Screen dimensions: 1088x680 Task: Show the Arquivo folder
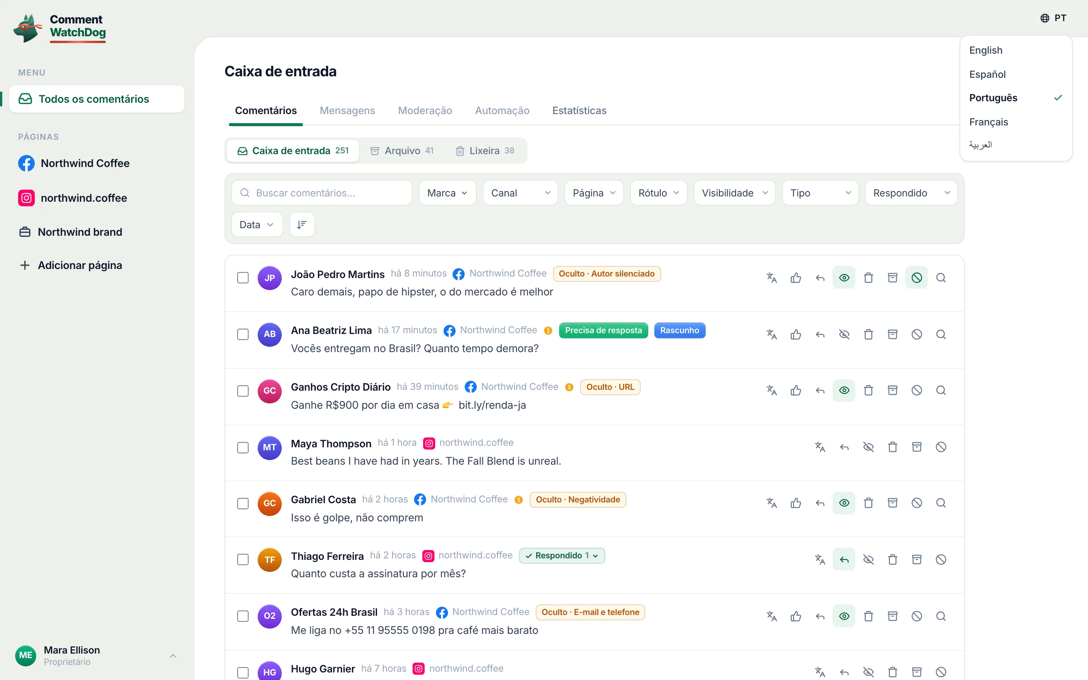click(402, 151)
